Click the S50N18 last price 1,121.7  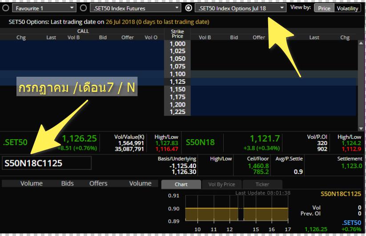point(265,138)
